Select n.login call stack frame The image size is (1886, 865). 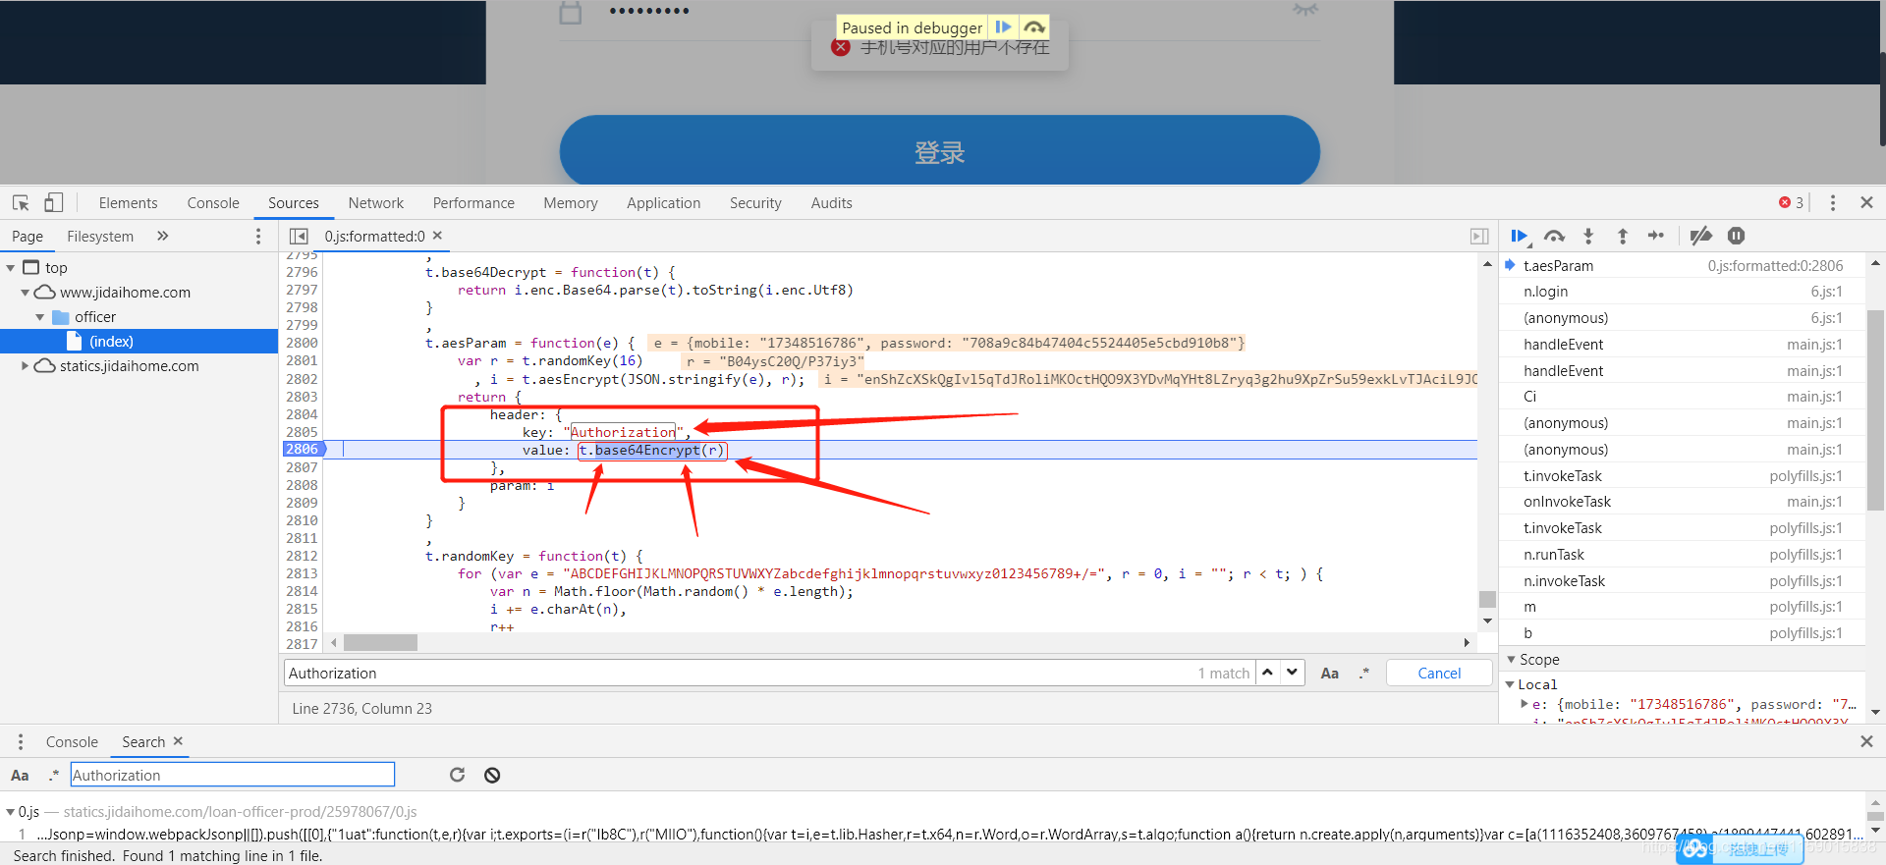(x=1683, y=292)
